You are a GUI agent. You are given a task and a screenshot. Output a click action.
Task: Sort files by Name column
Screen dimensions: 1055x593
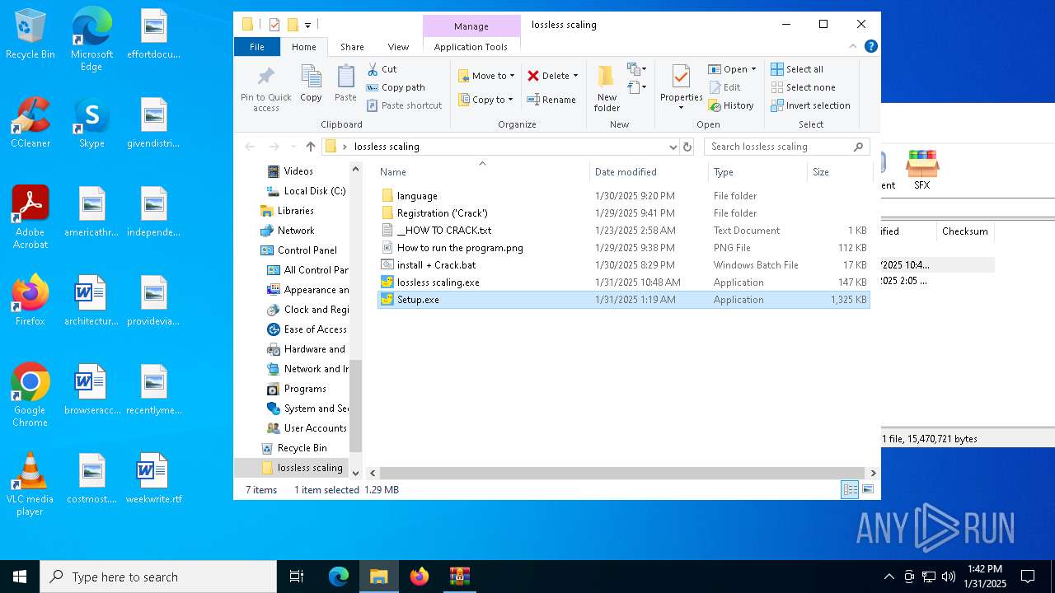[483, 171]
